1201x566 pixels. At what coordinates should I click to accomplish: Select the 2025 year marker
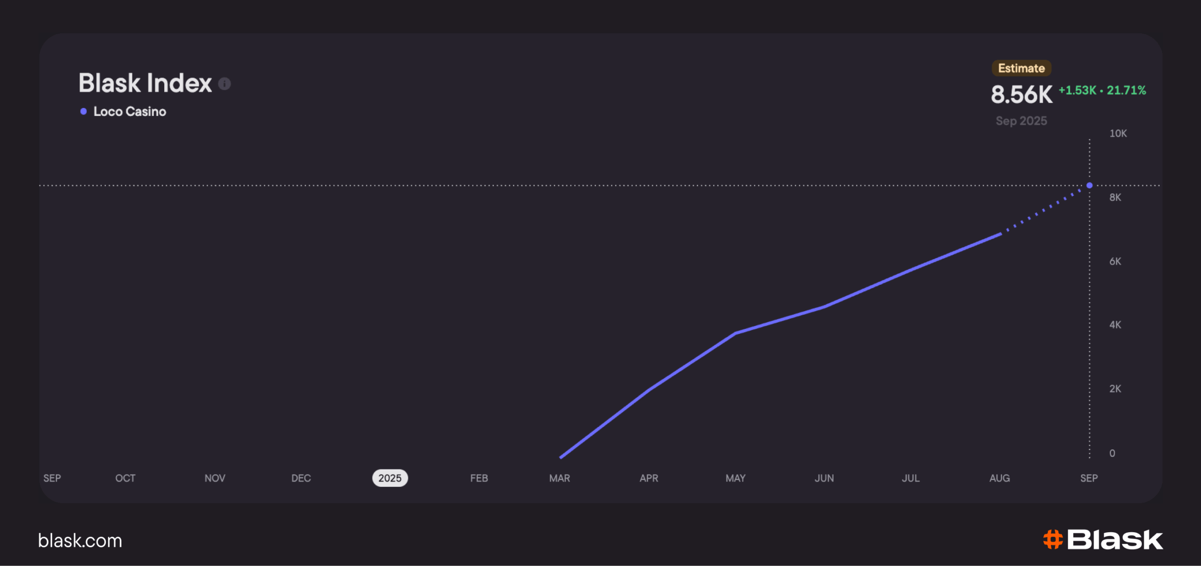point(389,478)
